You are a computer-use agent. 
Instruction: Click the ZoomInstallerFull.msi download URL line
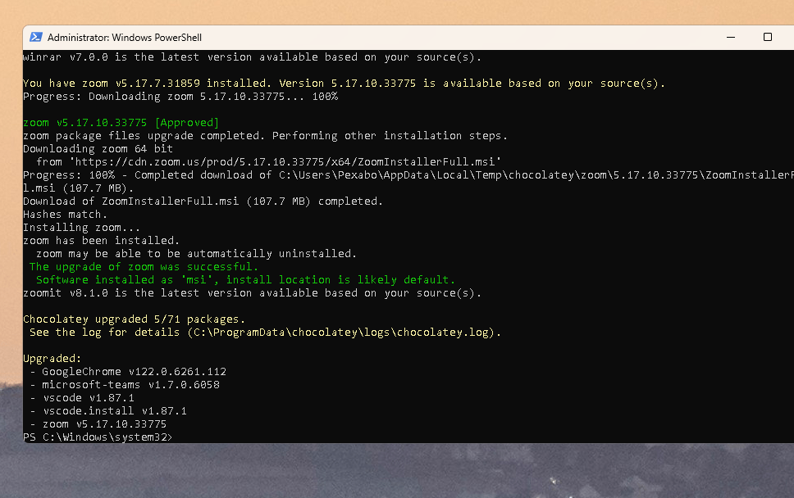pos(268,162)
